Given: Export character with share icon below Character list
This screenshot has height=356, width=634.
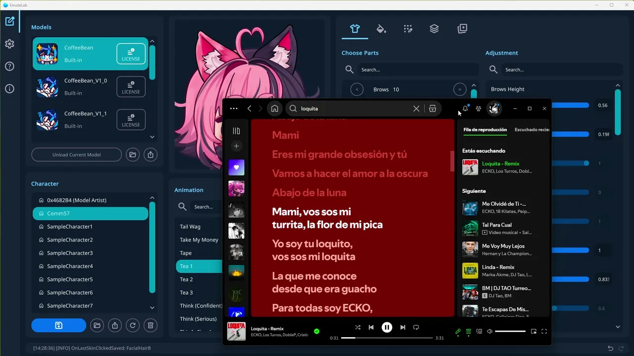Looking at the screenshot, I should pos(115,325).
